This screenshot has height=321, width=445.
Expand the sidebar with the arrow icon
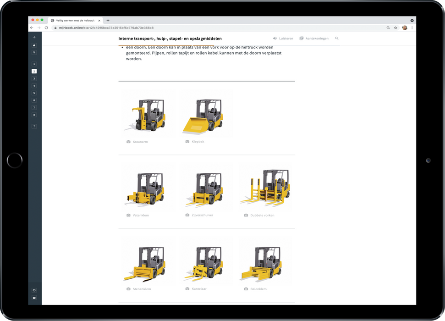[x=34, y=37]
